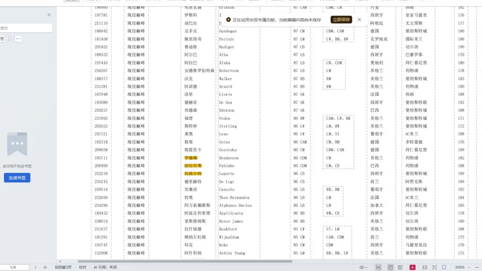The width and height of the screenshot is (482, 271).
Task: Click the fit page icon
Action: 434,267
